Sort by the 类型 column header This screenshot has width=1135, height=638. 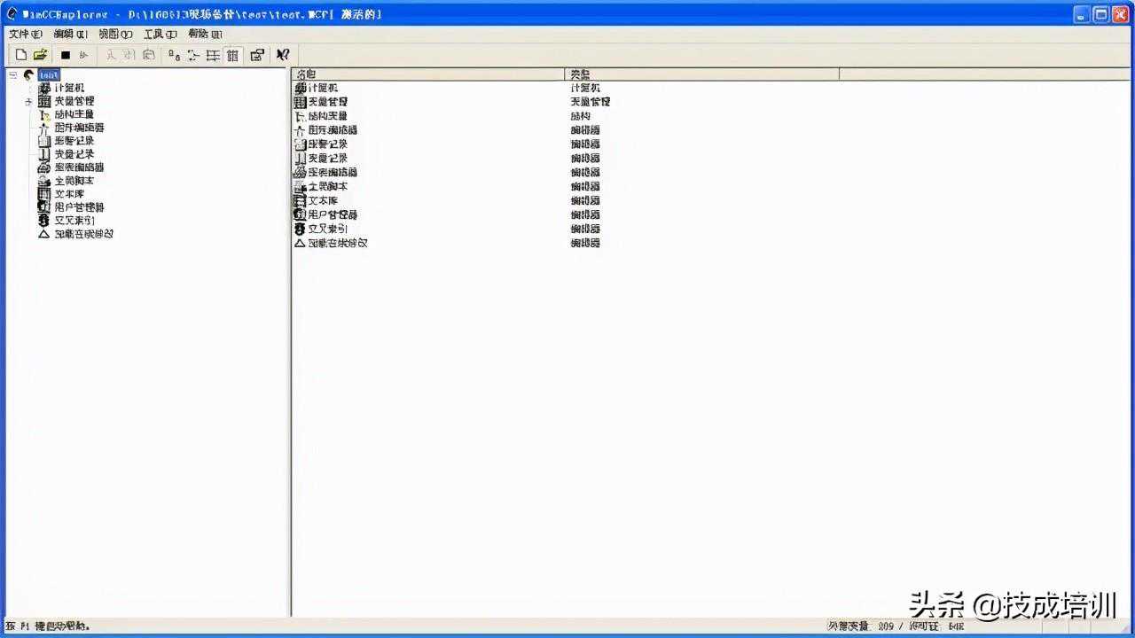(701, 74)
